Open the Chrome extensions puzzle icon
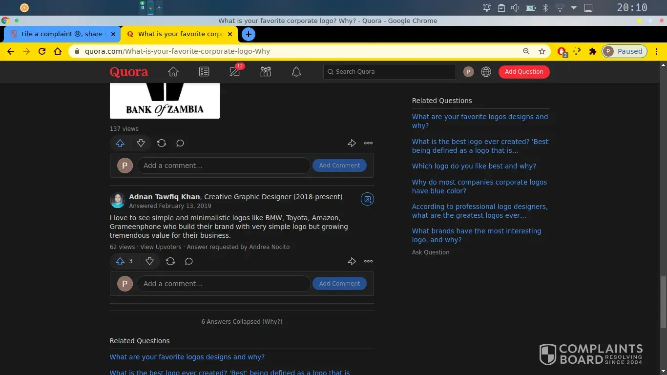This screenshot has height=375, width=667. (x=593, y=51)
